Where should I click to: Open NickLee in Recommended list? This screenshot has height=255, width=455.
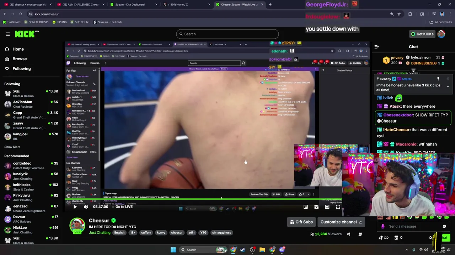[31, 229]
